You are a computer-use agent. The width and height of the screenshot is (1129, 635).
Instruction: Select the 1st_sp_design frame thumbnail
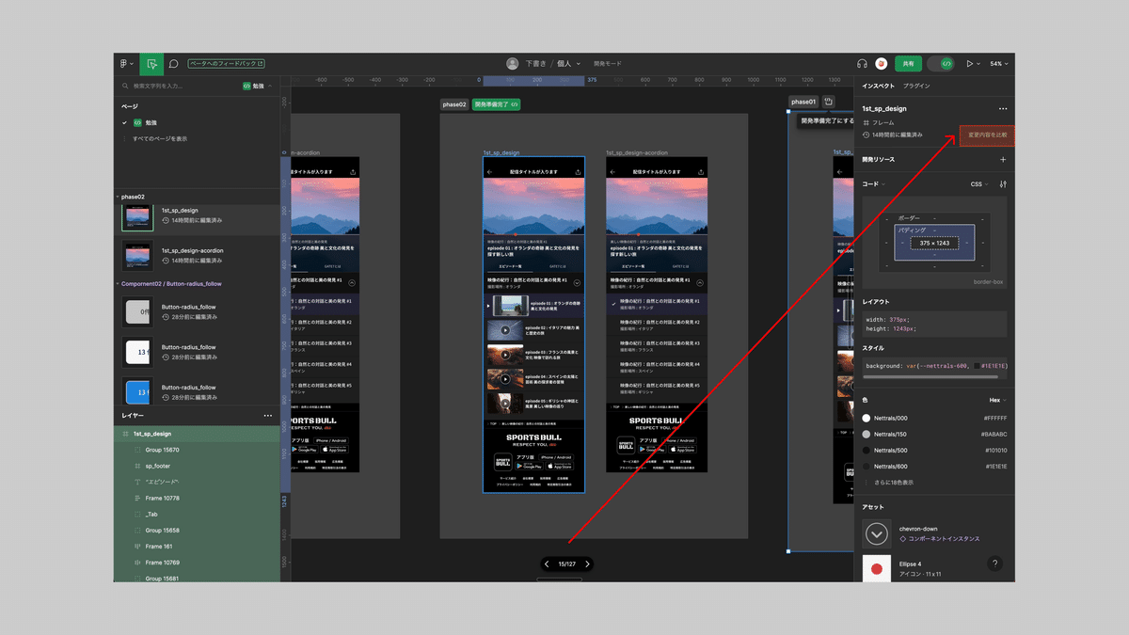coord(137,217)
